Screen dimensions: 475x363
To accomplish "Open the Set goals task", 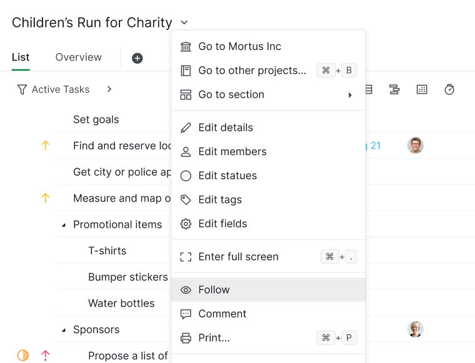I will 96,120.
